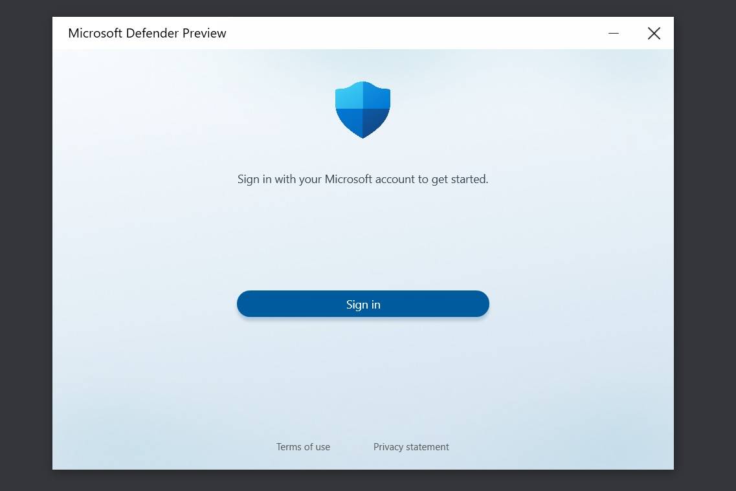The height and width of the screenshot is (491, 736).
Task: Click the X icon at top right
Action: pos(654,33)
